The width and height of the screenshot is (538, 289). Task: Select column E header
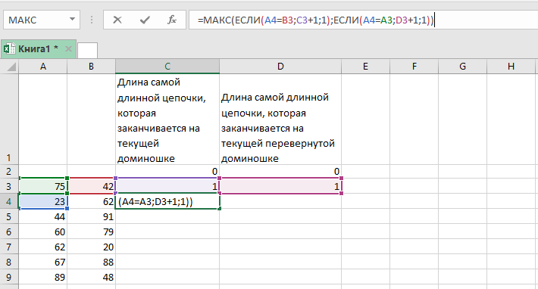click(365, 67)
